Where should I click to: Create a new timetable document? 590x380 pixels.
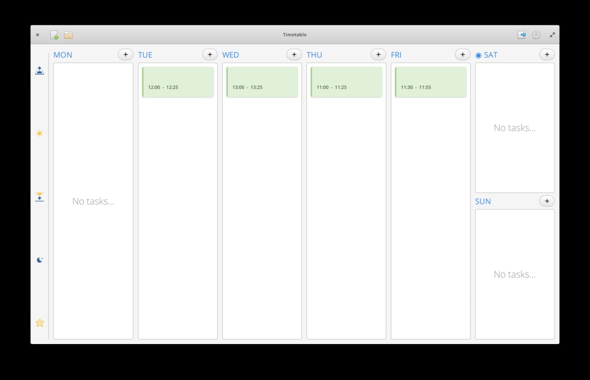54,35
